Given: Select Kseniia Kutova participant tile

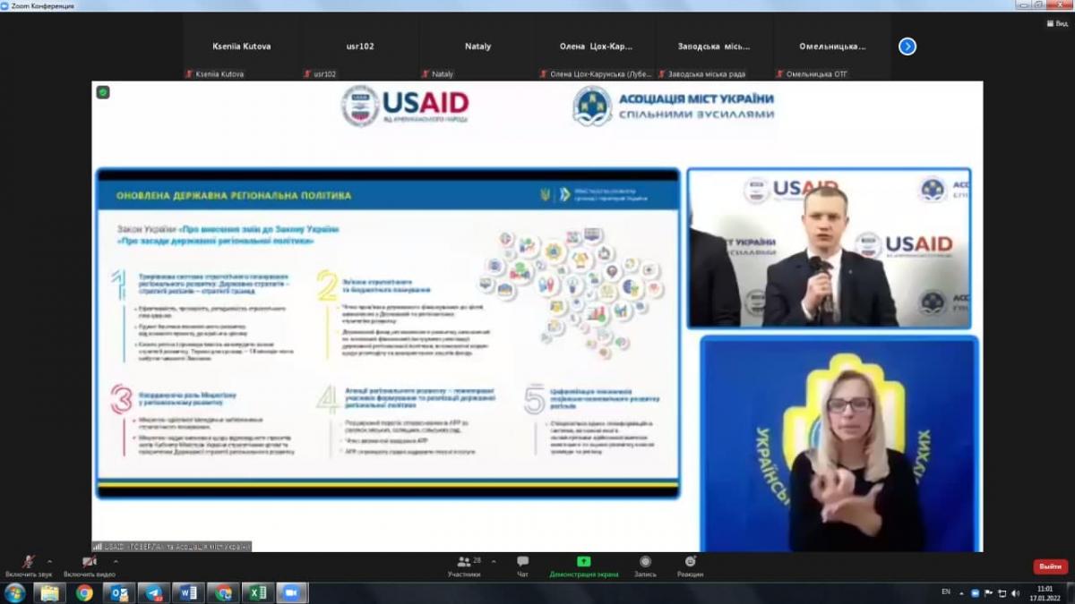Looking at the screenshot, I should pos(241,47).
